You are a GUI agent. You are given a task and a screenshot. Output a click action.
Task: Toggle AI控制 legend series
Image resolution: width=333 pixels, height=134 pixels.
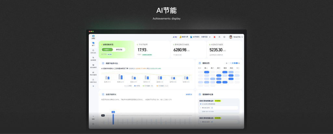(x=137, y=86)
